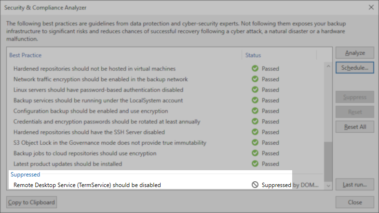Viewport: 379px width, 213px height.
Task: Sort by the Best Practice column header
Action: [x=26, y=55]
